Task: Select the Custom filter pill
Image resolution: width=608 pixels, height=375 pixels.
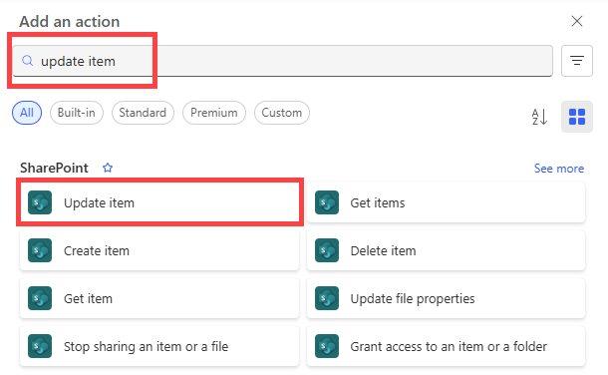Action: coord(281,113)
